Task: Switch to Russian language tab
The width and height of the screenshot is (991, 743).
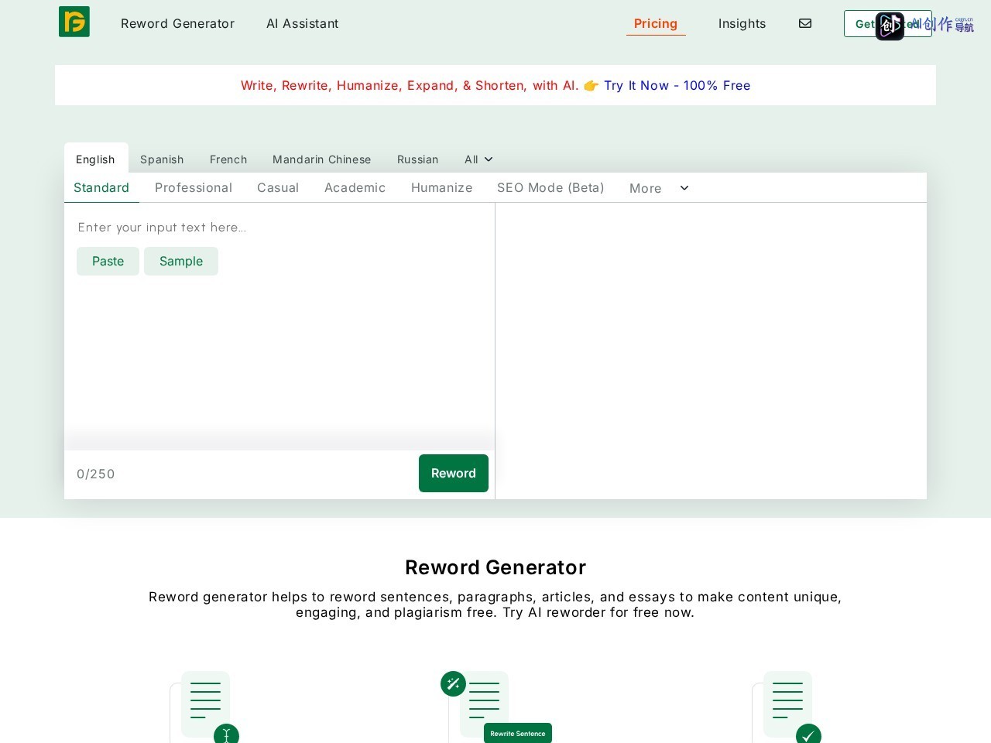Action: tap(417, 159)
